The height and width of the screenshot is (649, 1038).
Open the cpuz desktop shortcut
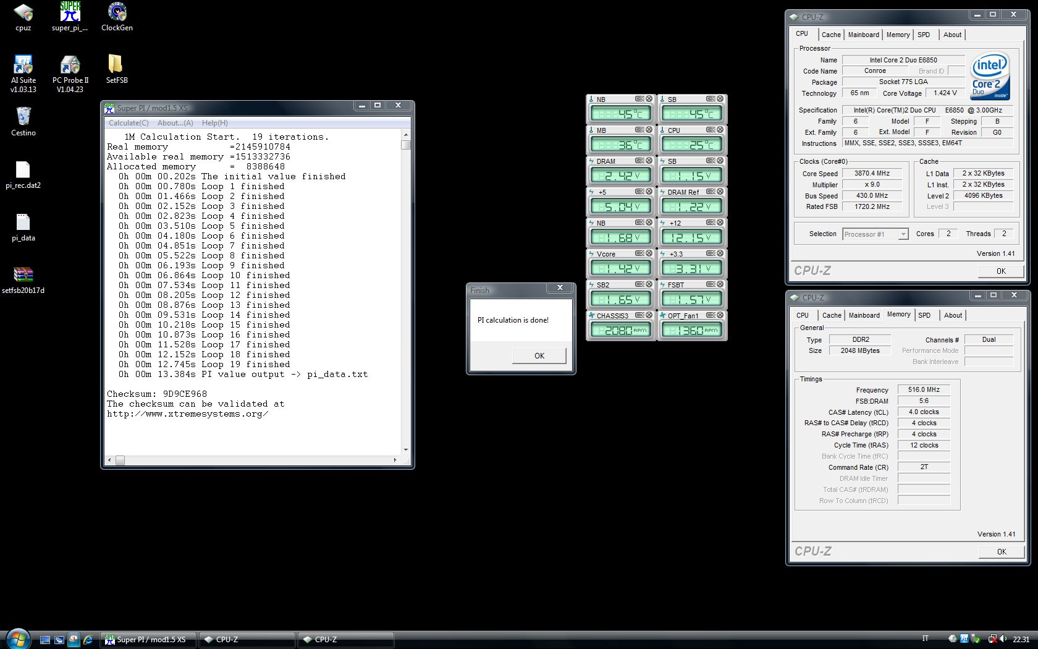point(23,17)
